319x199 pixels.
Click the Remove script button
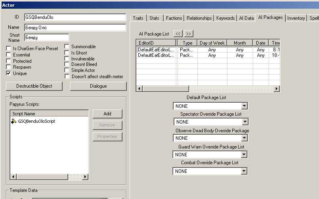pyautogui.click(x=107, y=125)
